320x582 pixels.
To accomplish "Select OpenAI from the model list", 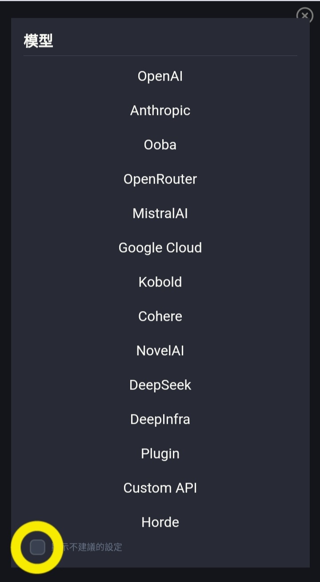I will tap(160, 76).
